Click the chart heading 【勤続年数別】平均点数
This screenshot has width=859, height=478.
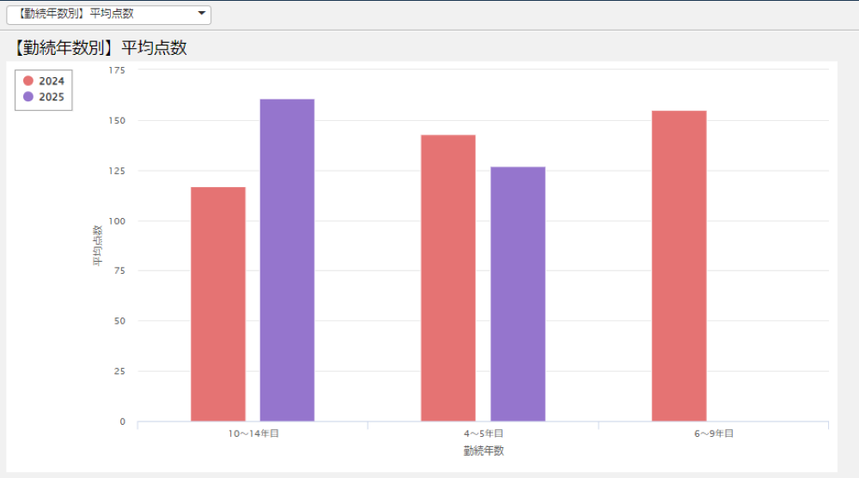(x=100, y=48)
